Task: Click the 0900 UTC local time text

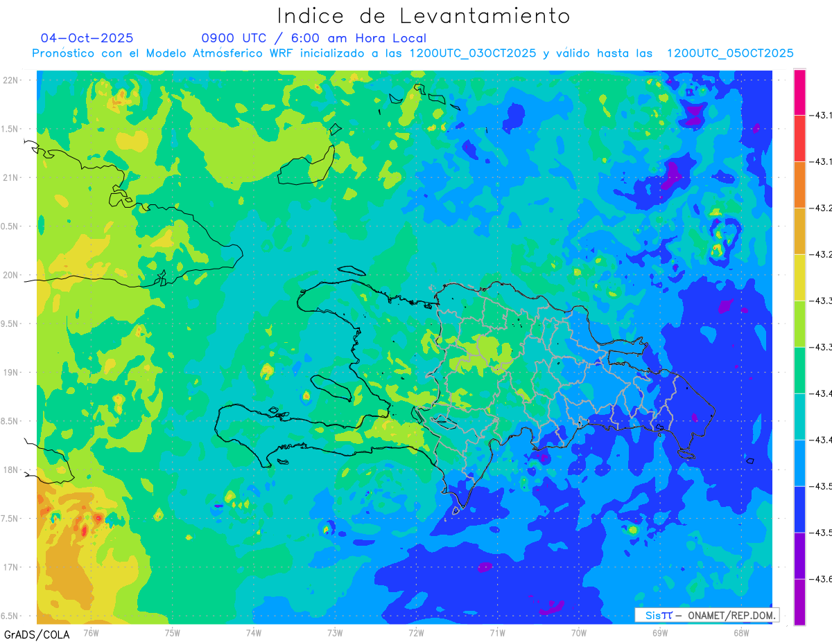Action: coord(313,38)
